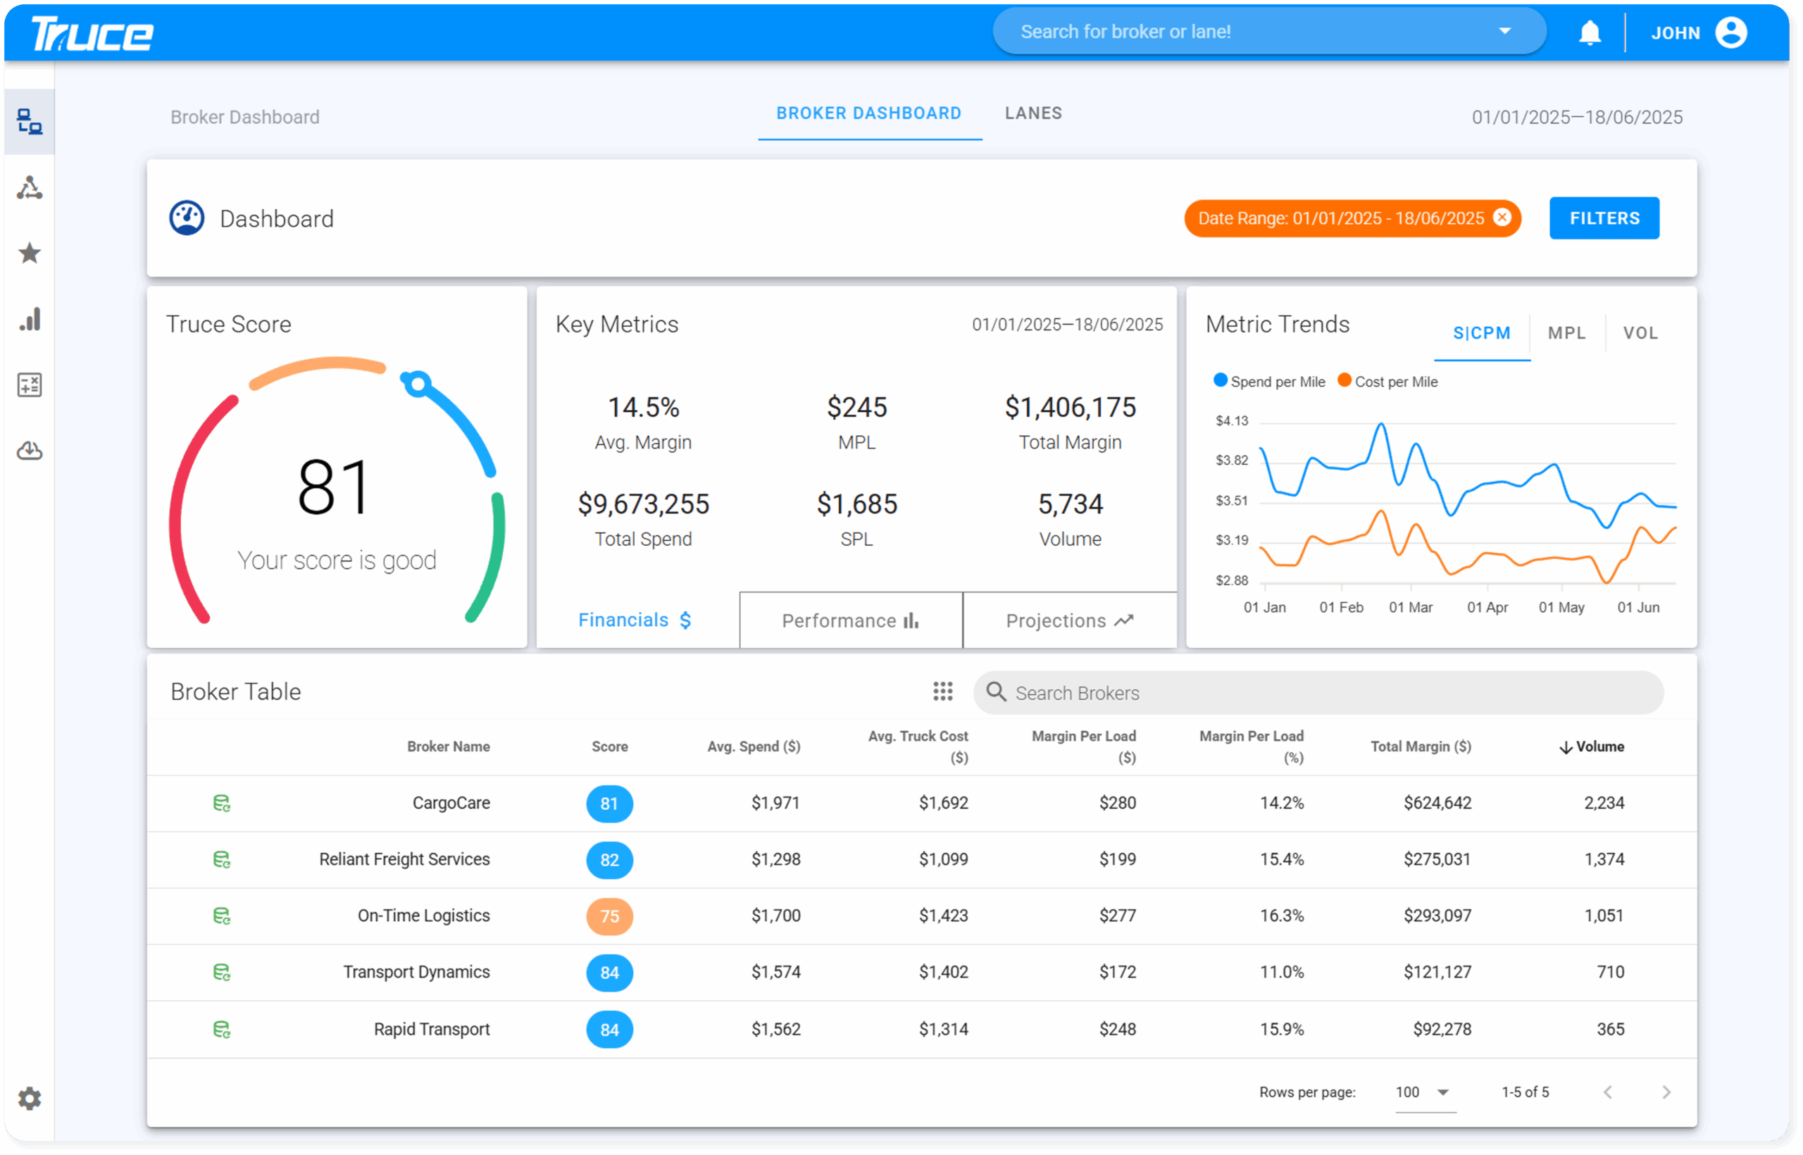This screenshot has width=1803, height=1155.
Task: Open the Performance tab in Key Metrics
Action: tap(851, 620)
